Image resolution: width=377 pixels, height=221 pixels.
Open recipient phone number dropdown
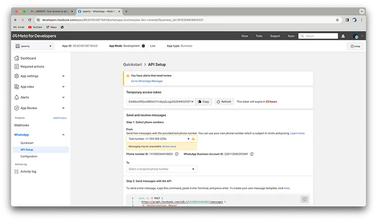tap(162, 169)
